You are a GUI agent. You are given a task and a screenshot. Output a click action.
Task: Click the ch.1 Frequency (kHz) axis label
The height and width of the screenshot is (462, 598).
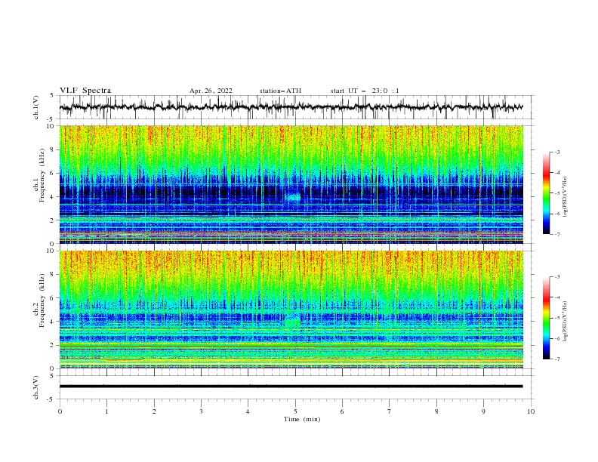(x=39, y=176)
